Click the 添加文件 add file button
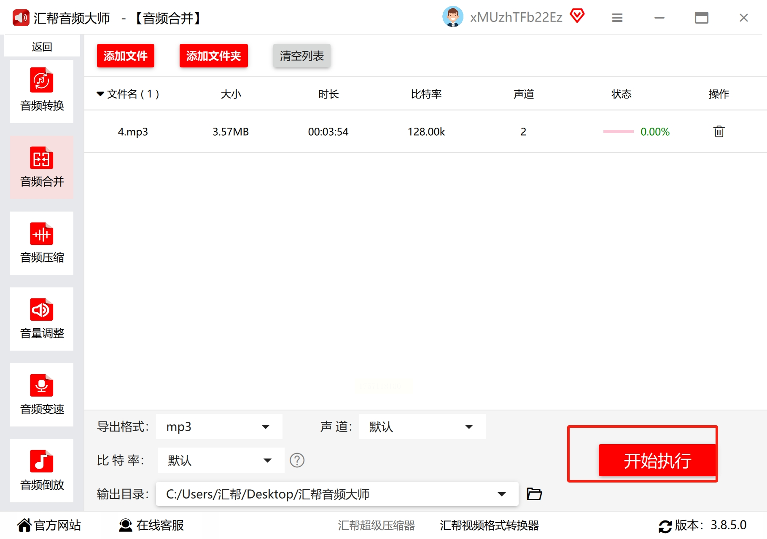767x539 pixels. 126,56
